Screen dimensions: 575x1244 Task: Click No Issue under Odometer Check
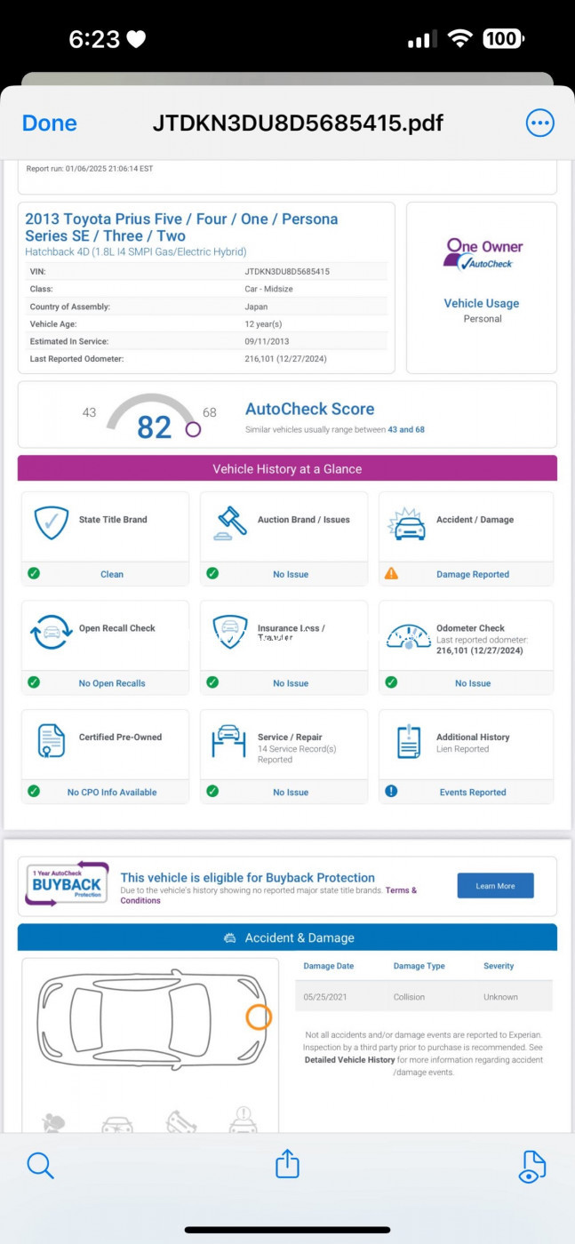(473, 683)
